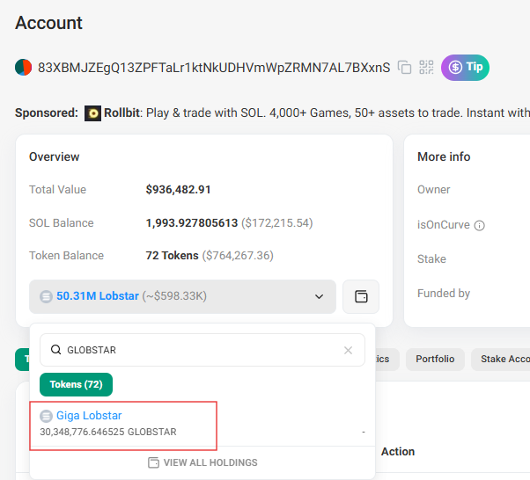
Task: Click the 30,348,776.646525 GLOBSTAR amount
Action: pyautogui.click(x=108, y=432)
